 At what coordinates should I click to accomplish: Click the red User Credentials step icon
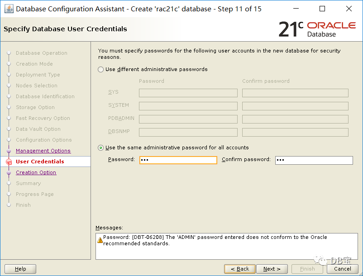tap(9, 162)
